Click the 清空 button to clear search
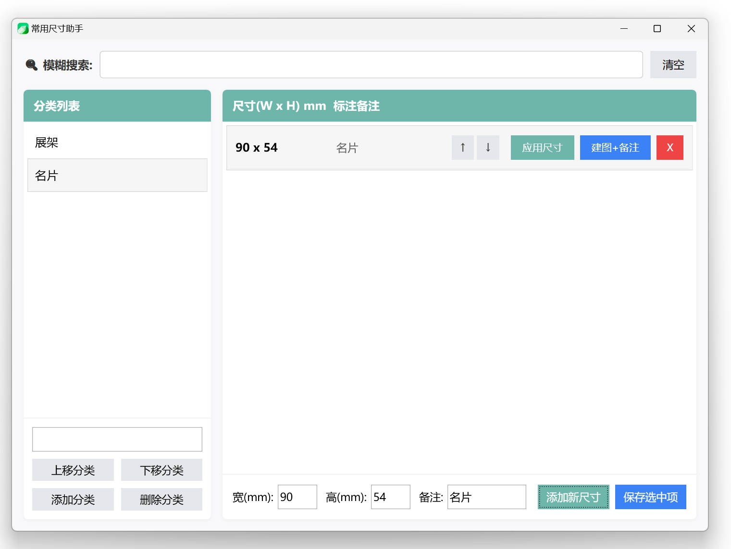The image size is (731, 549). [x=673, y=65]
